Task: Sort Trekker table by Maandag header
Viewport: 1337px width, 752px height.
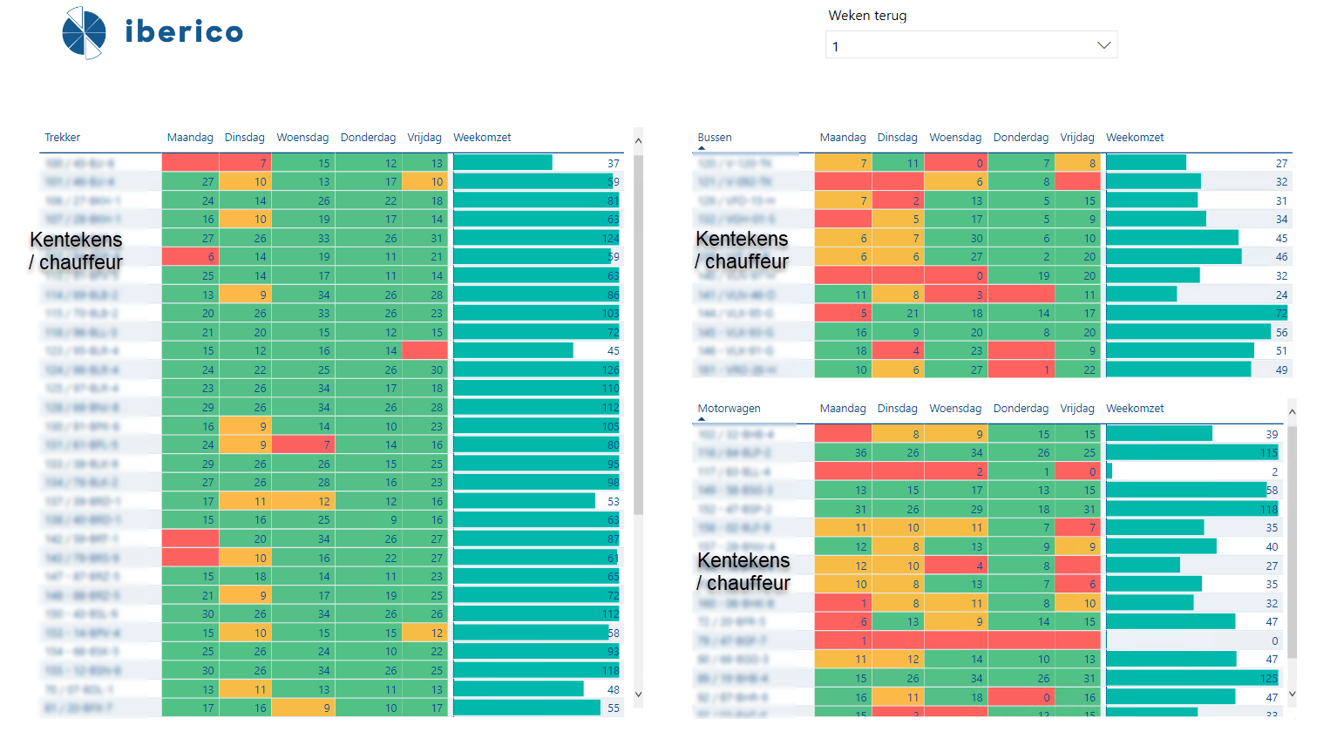Action: click(190, 138)
